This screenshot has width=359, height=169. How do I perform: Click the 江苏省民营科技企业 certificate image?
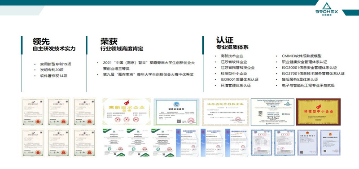pos(226,112)
